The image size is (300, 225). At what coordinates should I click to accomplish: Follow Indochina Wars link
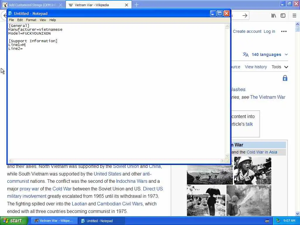132,181
